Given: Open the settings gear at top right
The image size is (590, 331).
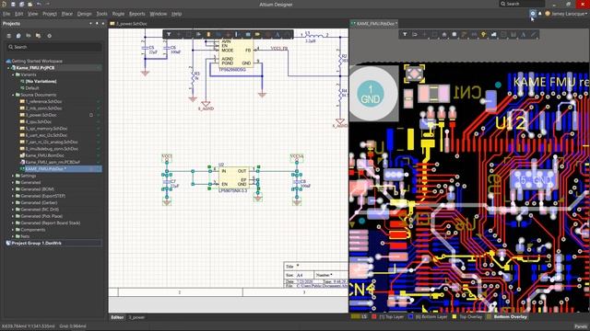Looking at the screenshot, I should [x=533, y=14].
